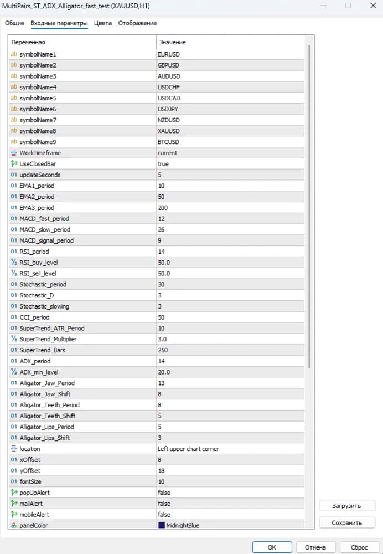Go to the Отображение tab
Viewport: 383px width, 554px height.
click(x=137, y=23)
